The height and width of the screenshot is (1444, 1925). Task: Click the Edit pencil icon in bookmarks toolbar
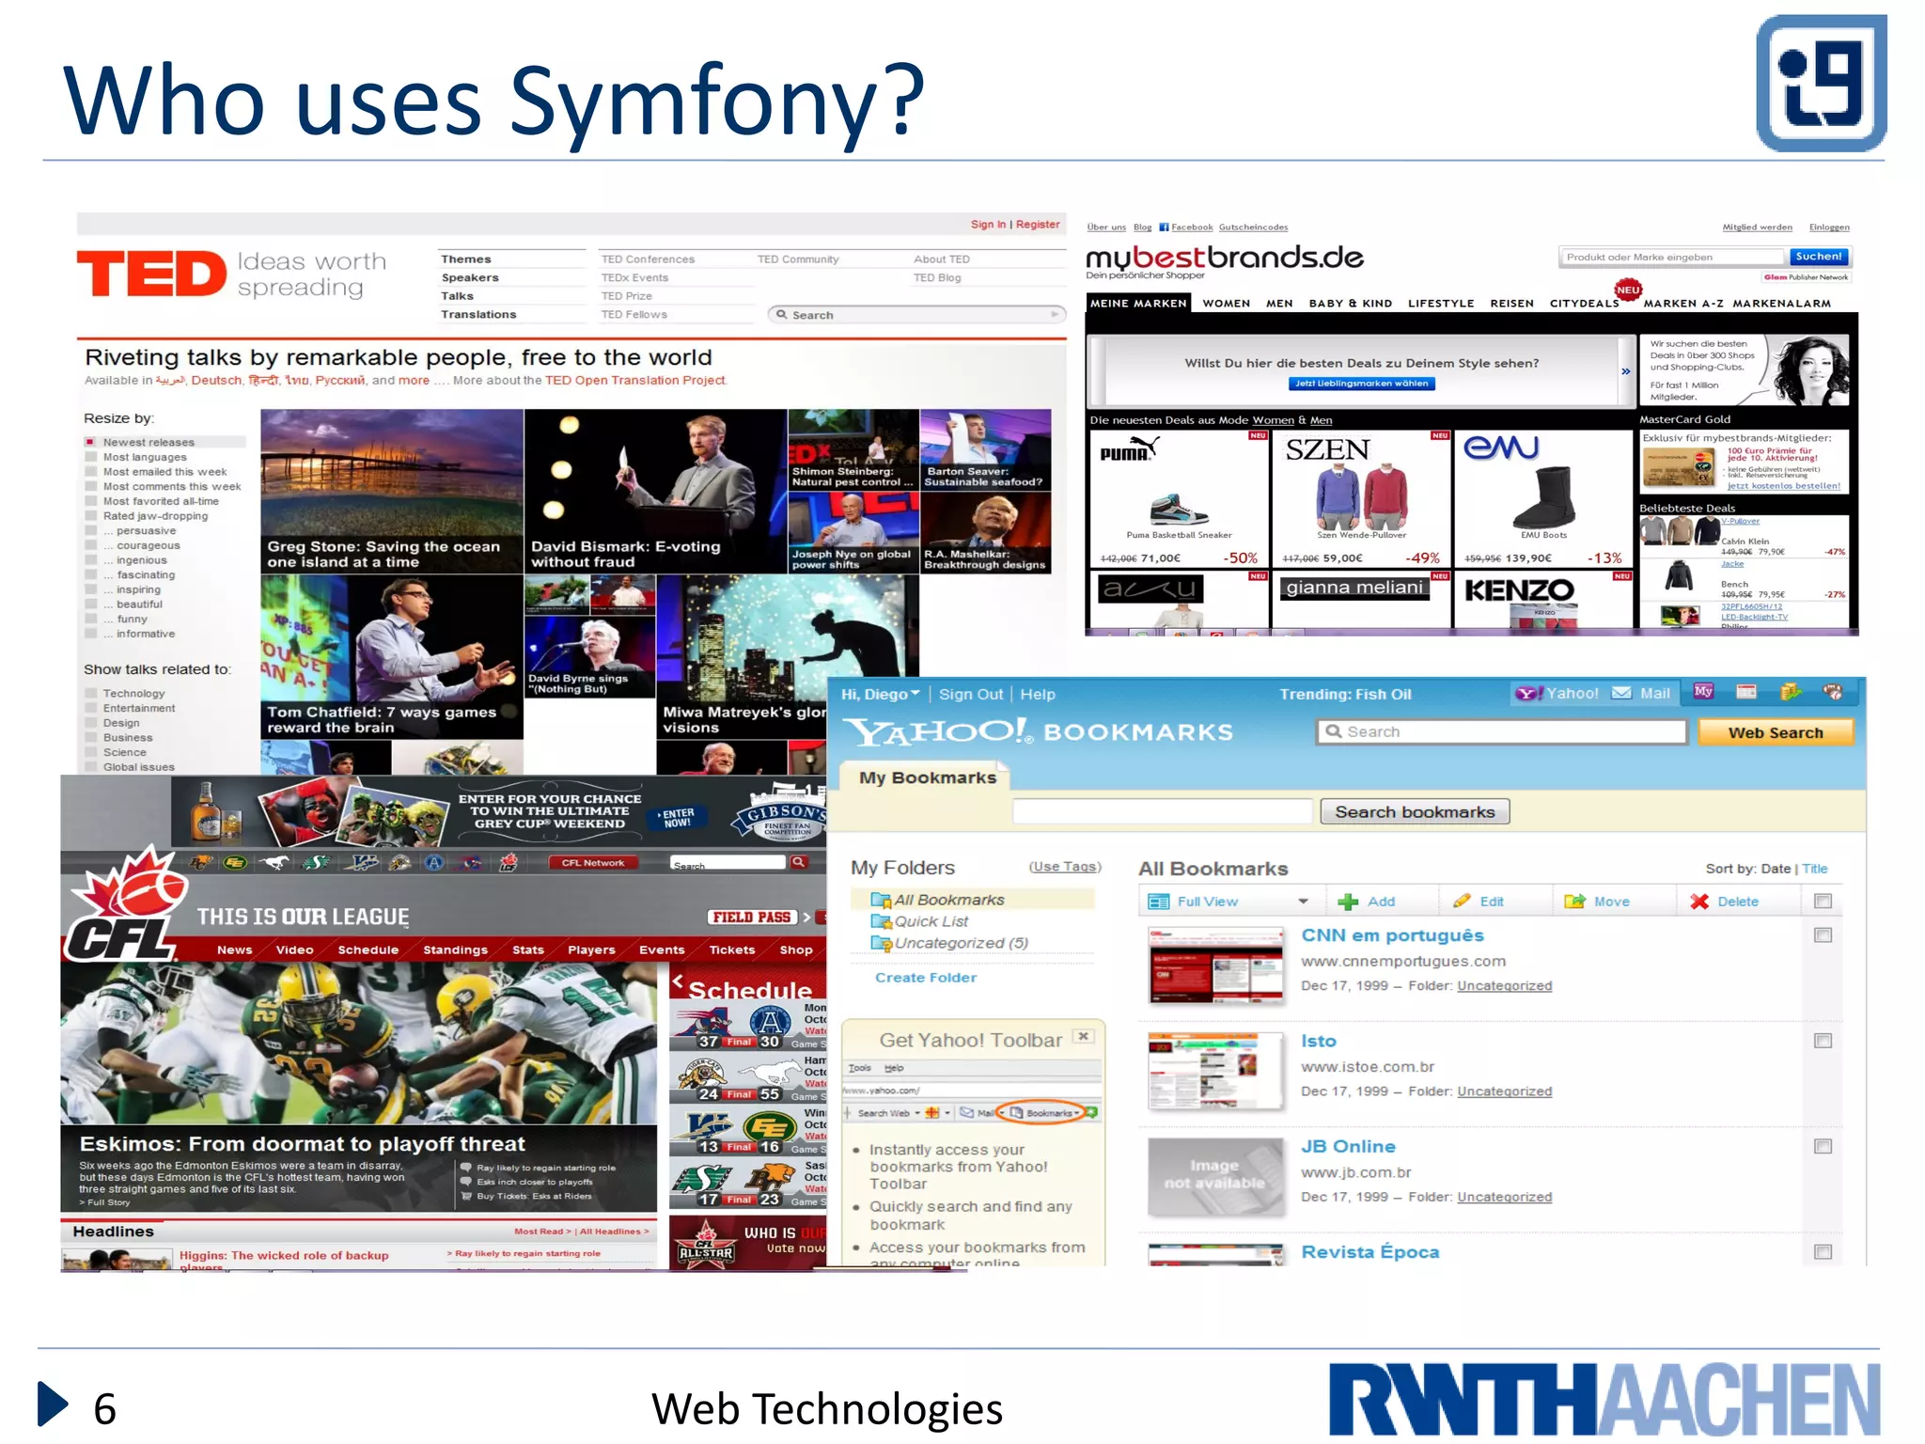point(1462,901)
